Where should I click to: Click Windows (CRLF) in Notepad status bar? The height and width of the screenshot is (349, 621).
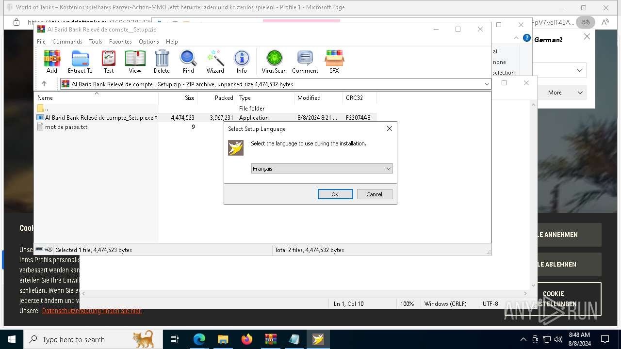[445, 304]
